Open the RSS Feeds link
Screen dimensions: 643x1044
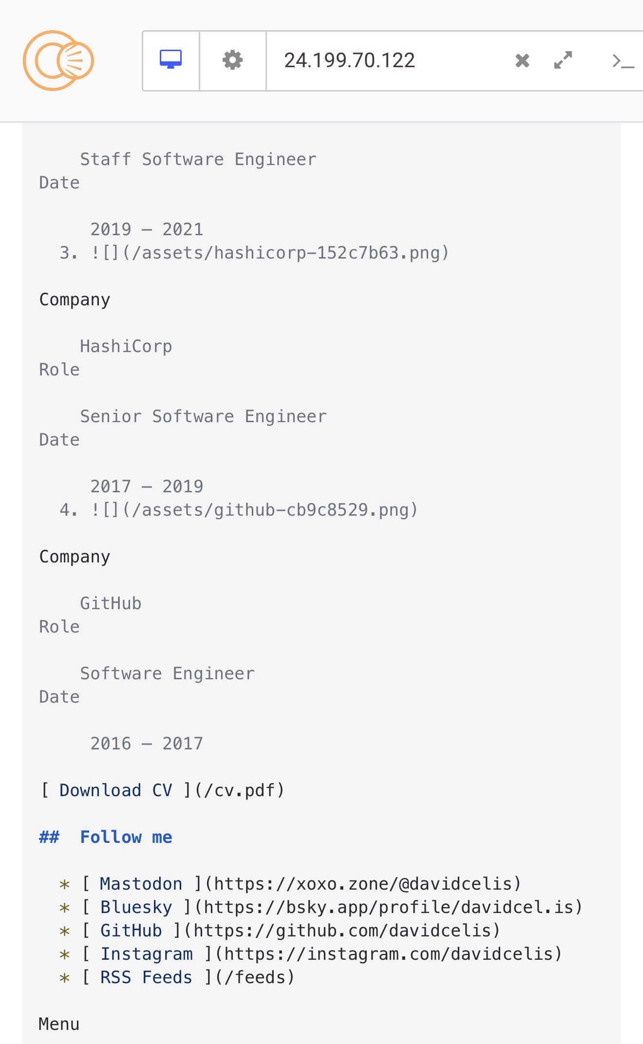[146, 977]
